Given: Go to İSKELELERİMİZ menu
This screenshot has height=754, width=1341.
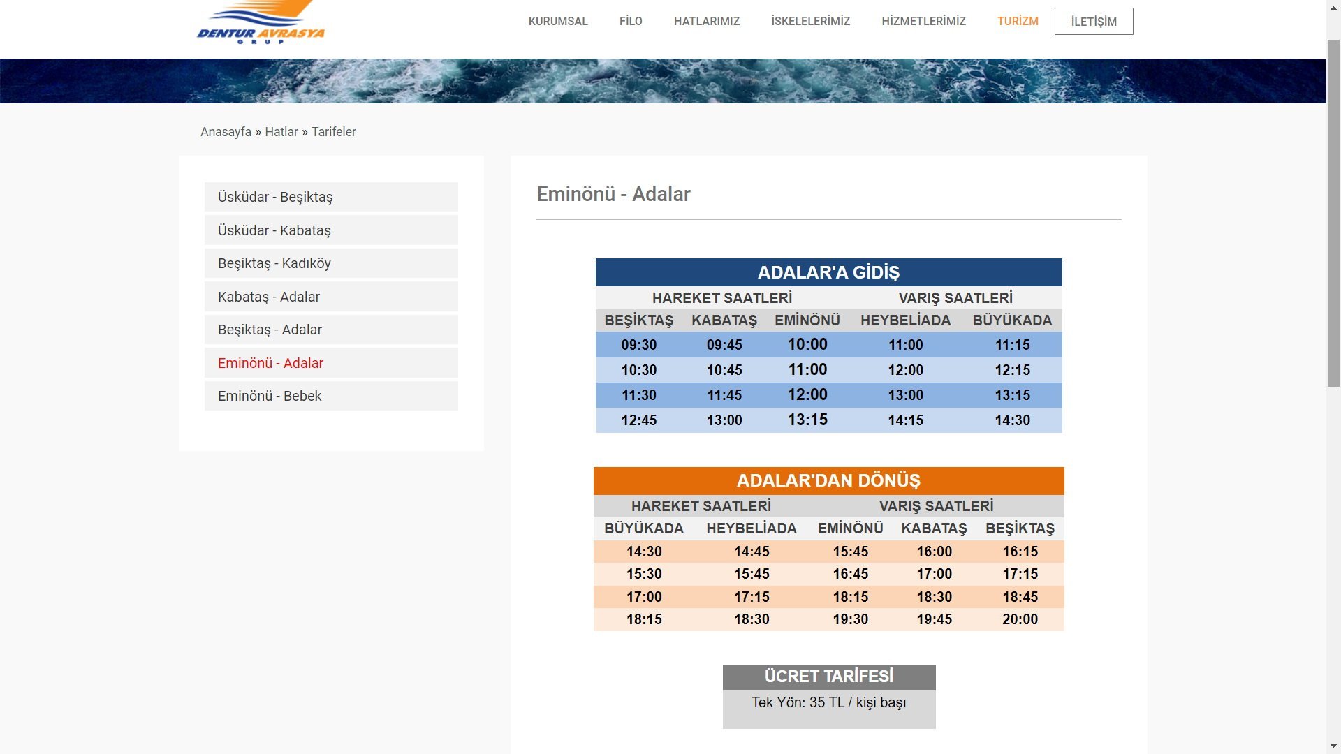Looking at the screenshot, I should click(810, 21).
